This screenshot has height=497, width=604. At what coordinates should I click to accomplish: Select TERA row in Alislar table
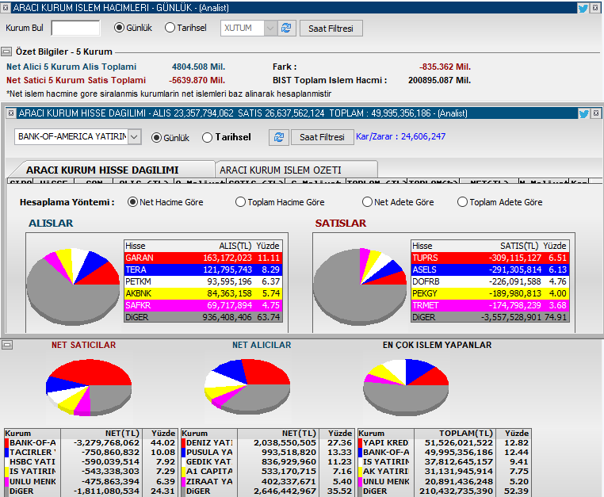tap(203, 270)
